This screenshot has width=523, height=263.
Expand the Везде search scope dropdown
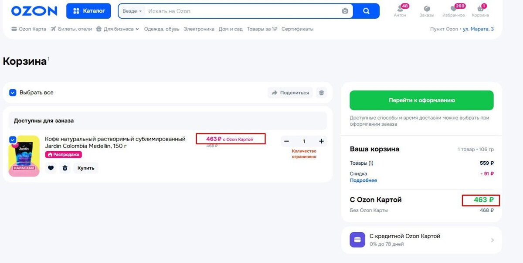click(132, 11)
